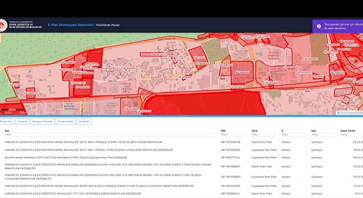This screenshot has width=363, height=198.
Task: Focus the PIN column filter field
Action: 233,135
